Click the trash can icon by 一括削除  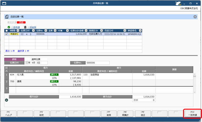25,27
